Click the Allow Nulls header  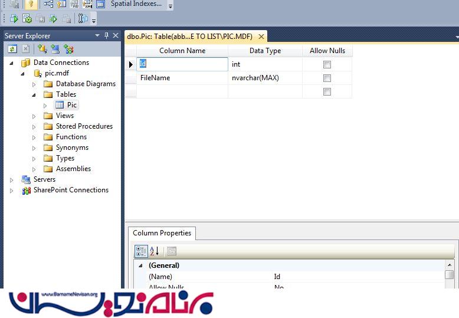pyautogui.click(x=327, y=51)
